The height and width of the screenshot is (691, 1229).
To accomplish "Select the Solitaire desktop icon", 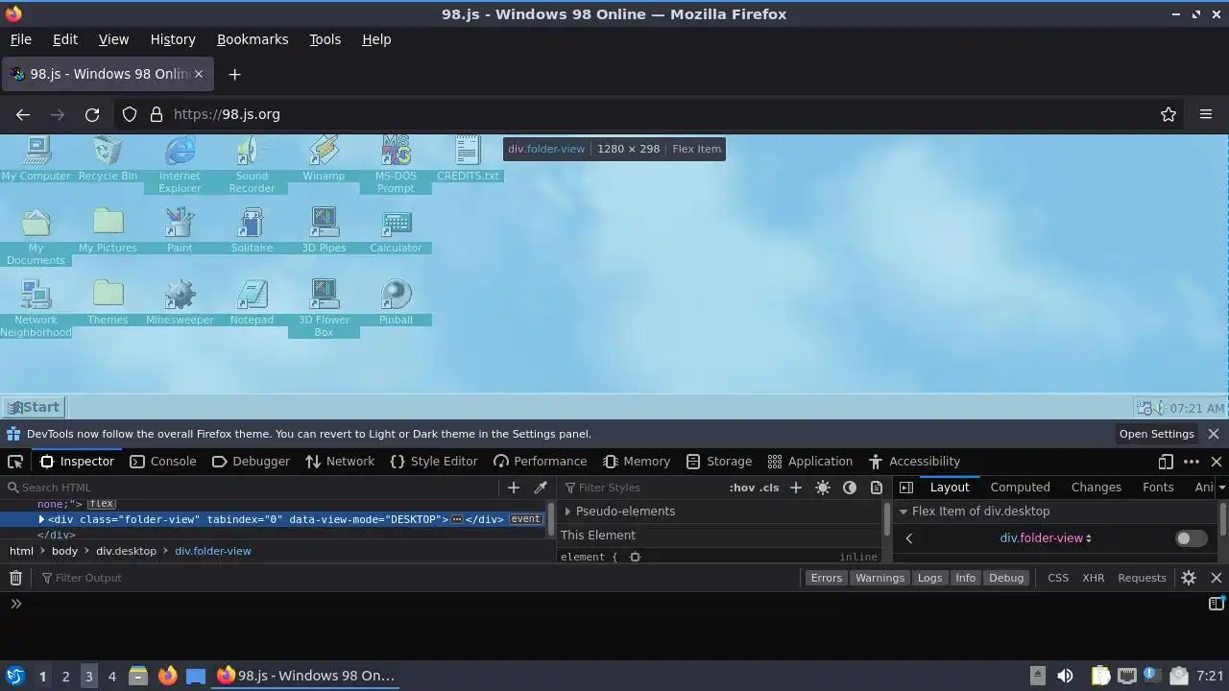I will point(252,230).
